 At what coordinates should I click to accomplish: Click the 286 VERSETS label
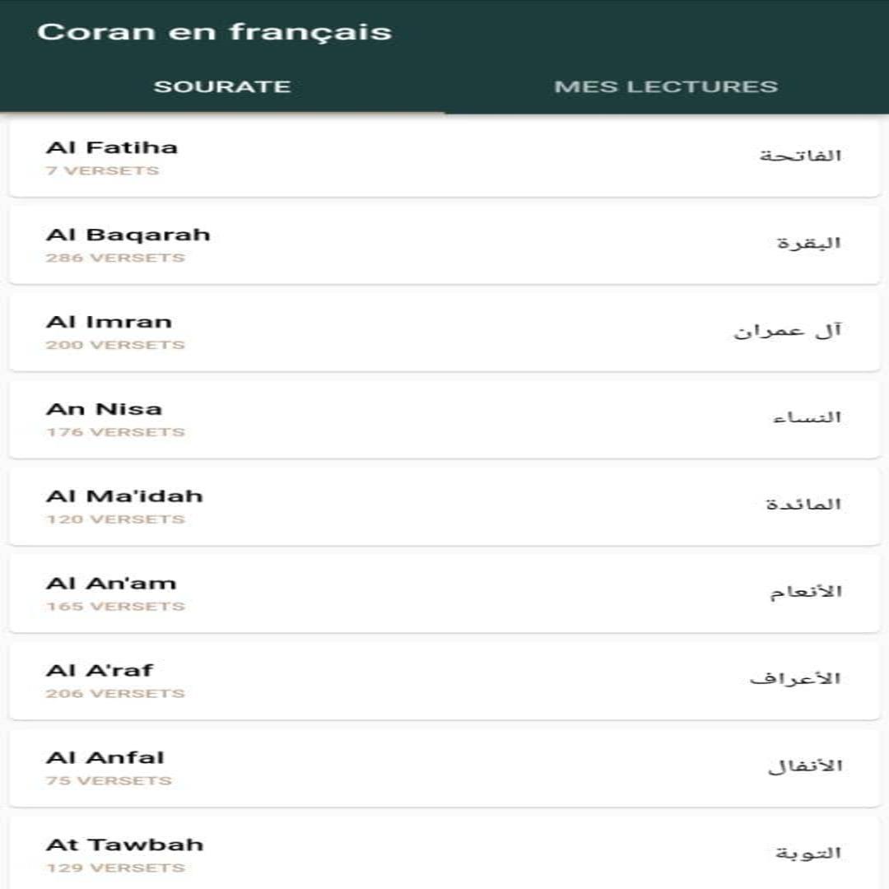pyautogui.click(x=116, y=258)
